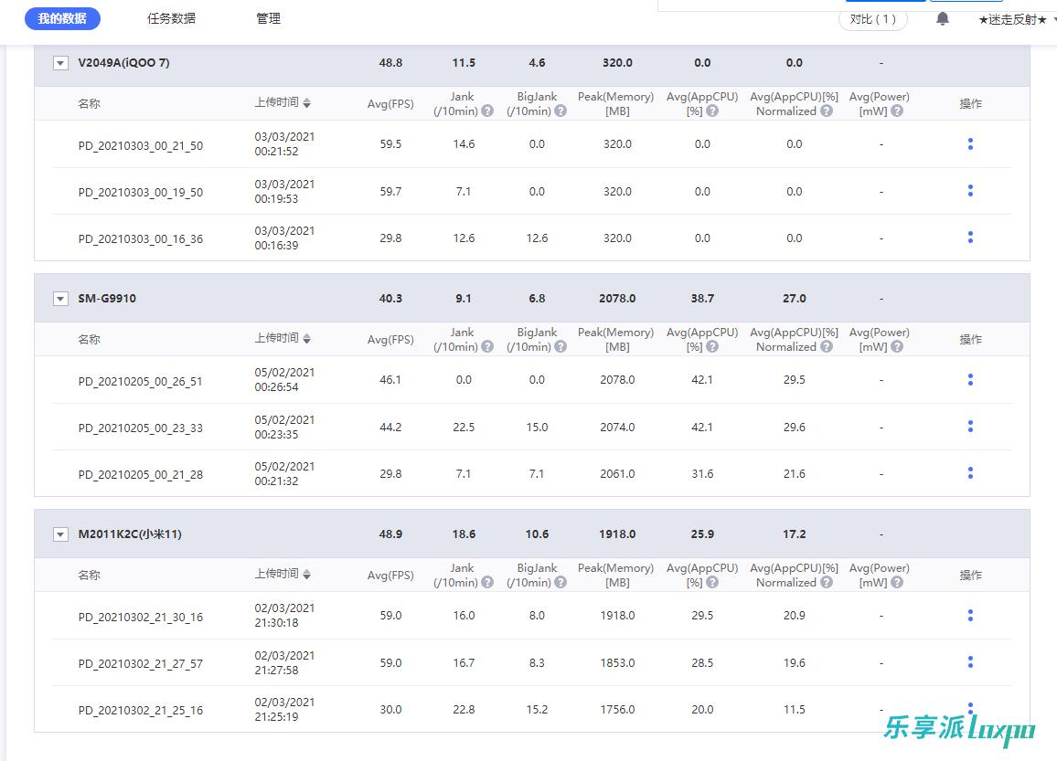
Task: Open actions menu for PD_20210205_00_21_28
Action: (x=970, y=472)
